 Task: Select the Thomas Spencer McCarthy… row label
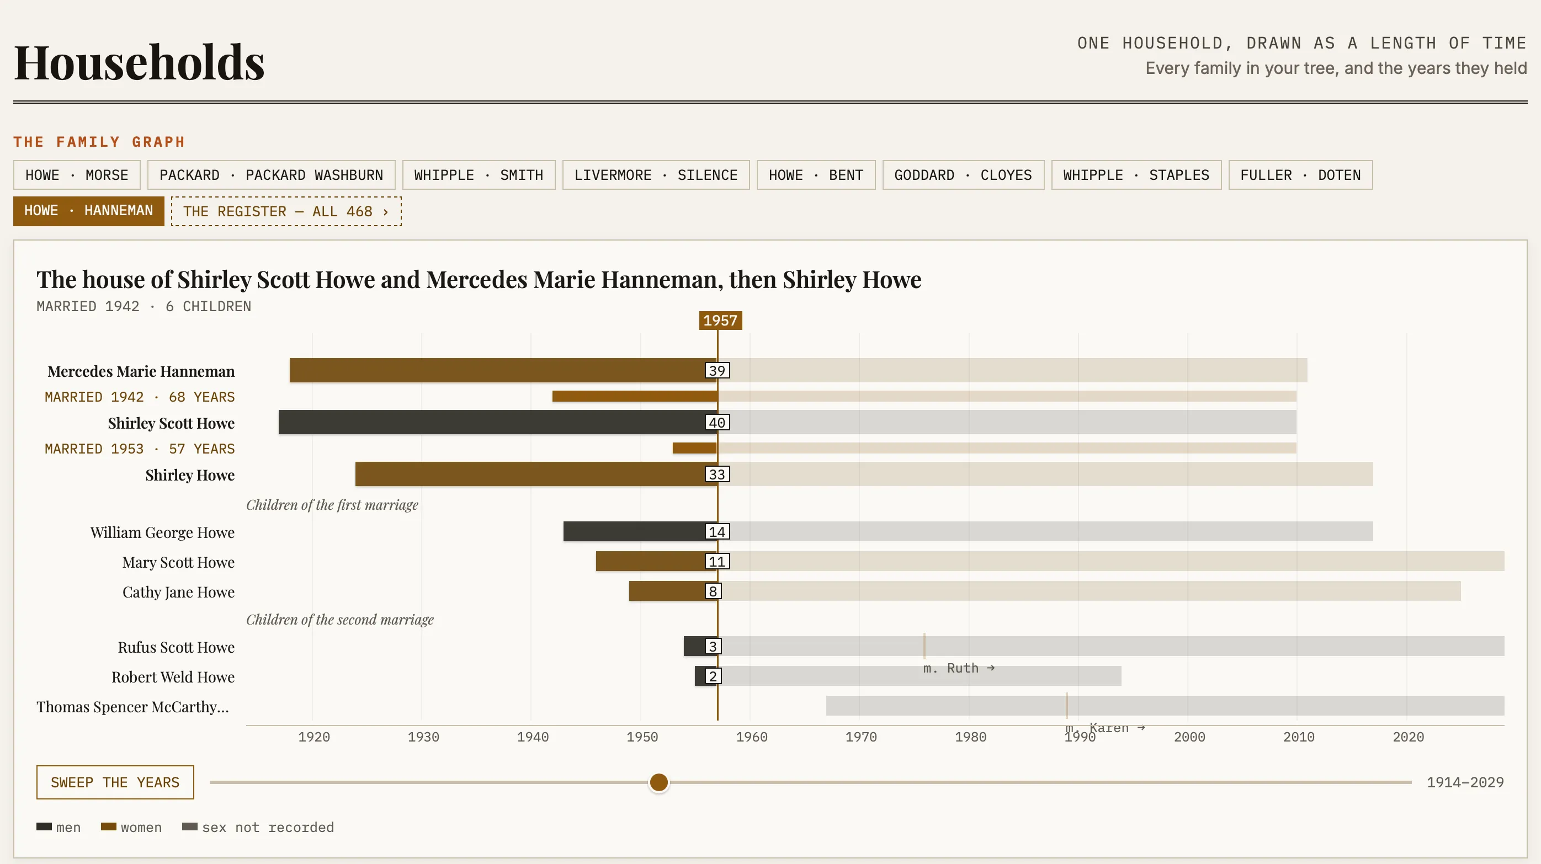[133, 707]
